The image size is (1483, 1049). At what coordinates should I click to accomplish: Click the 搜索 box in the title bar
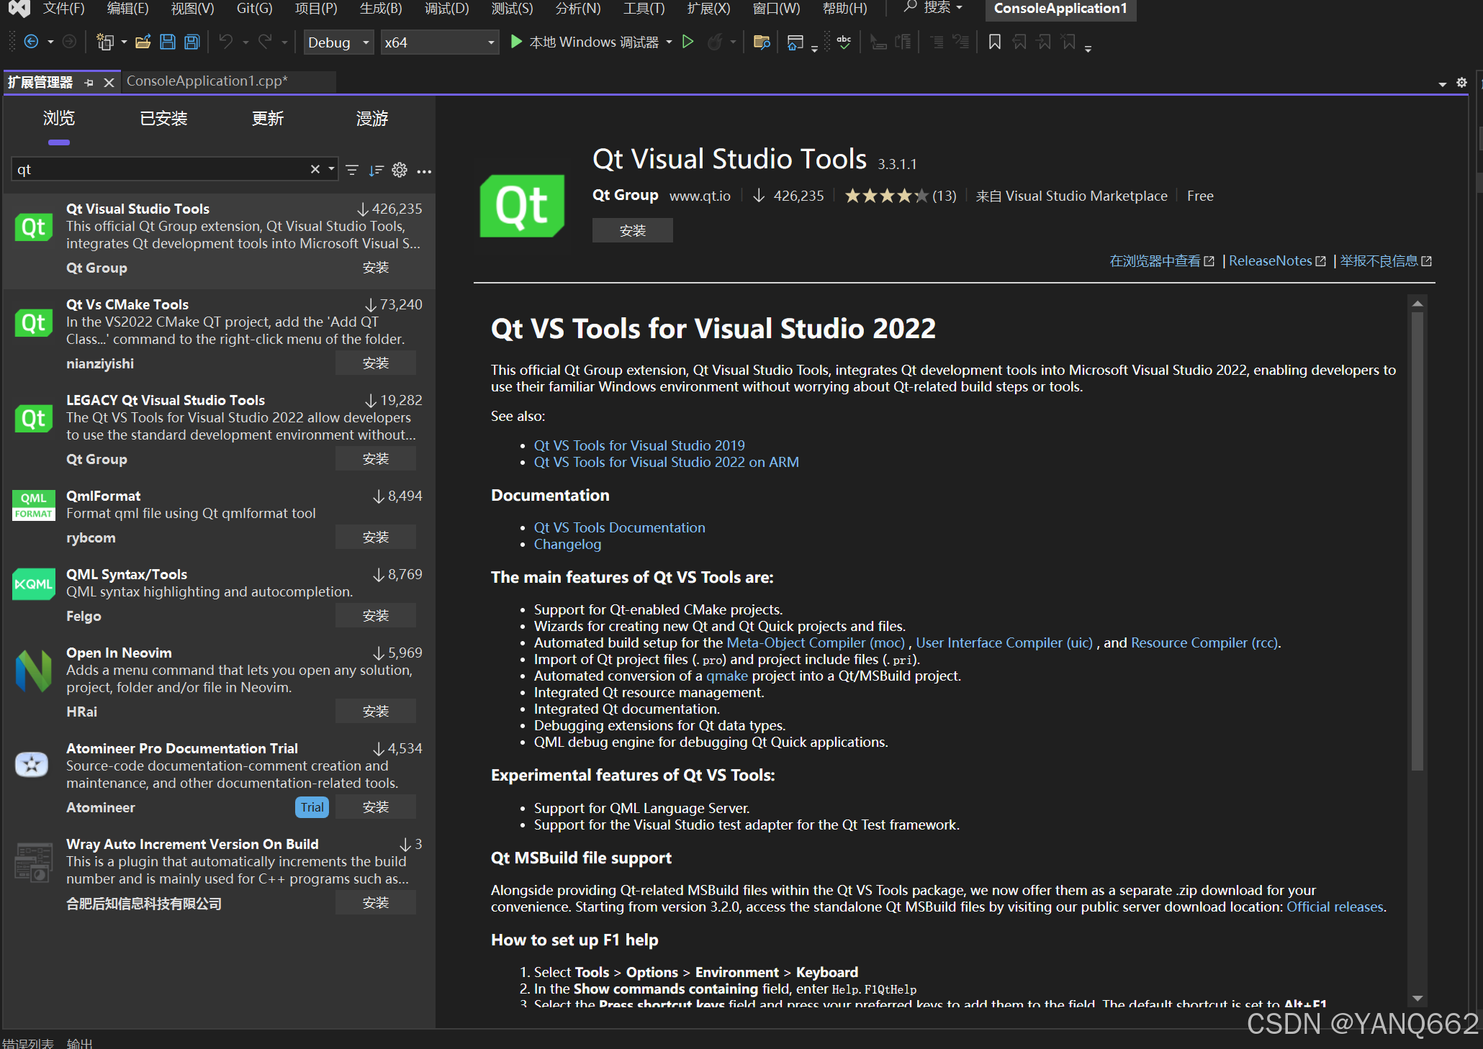933,8
